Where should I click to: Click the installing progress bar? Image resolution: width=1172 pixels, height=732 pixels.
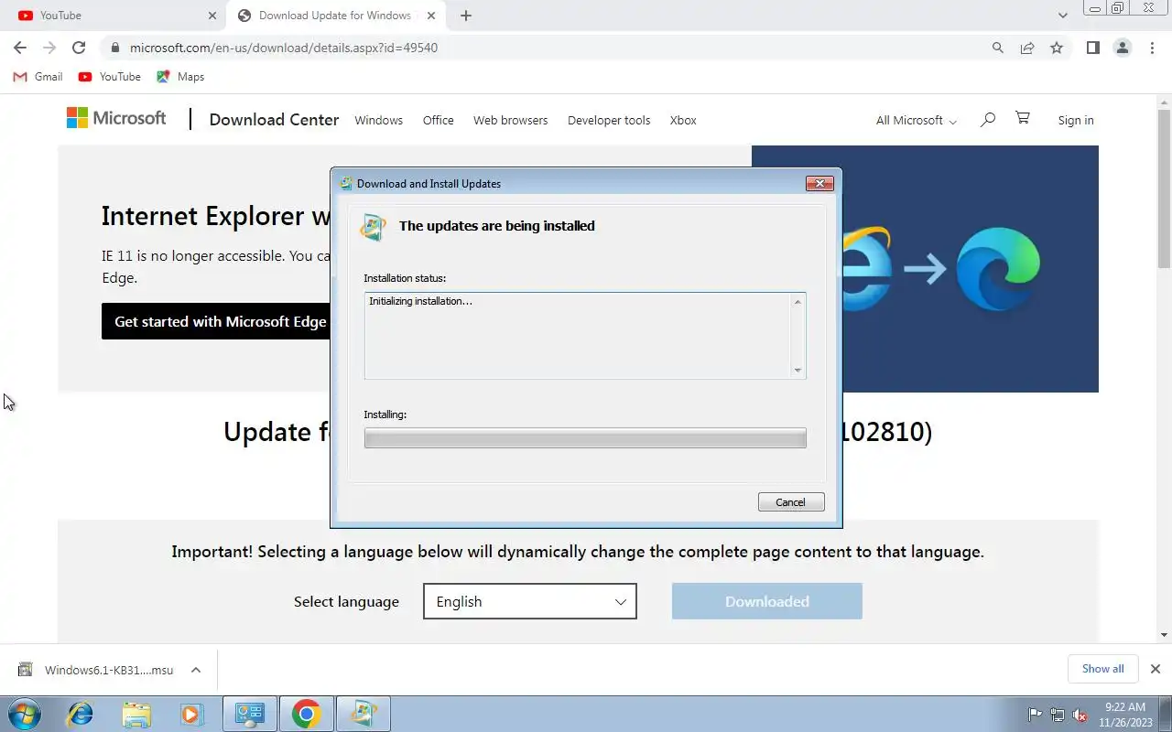point(585,438)
